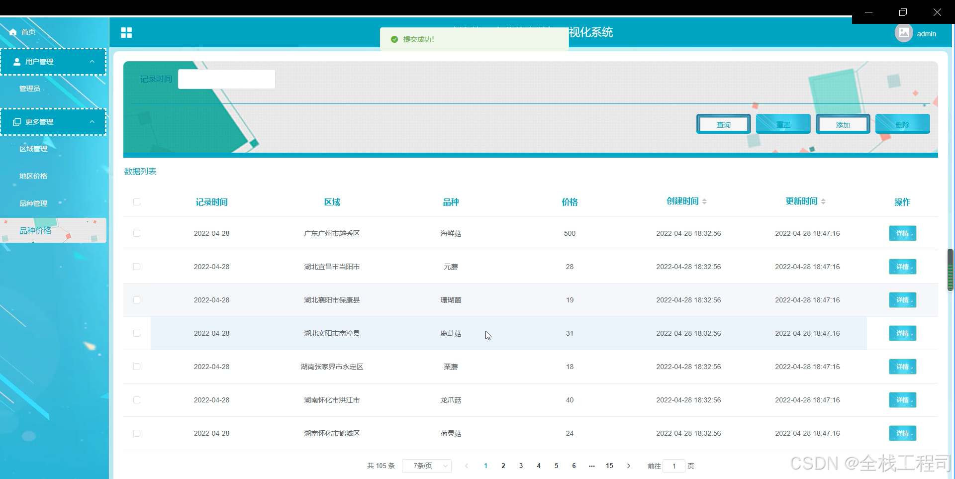This screenshot has width=955, height=479.
Task: Click the 重置 button
Action: [783, 124]
